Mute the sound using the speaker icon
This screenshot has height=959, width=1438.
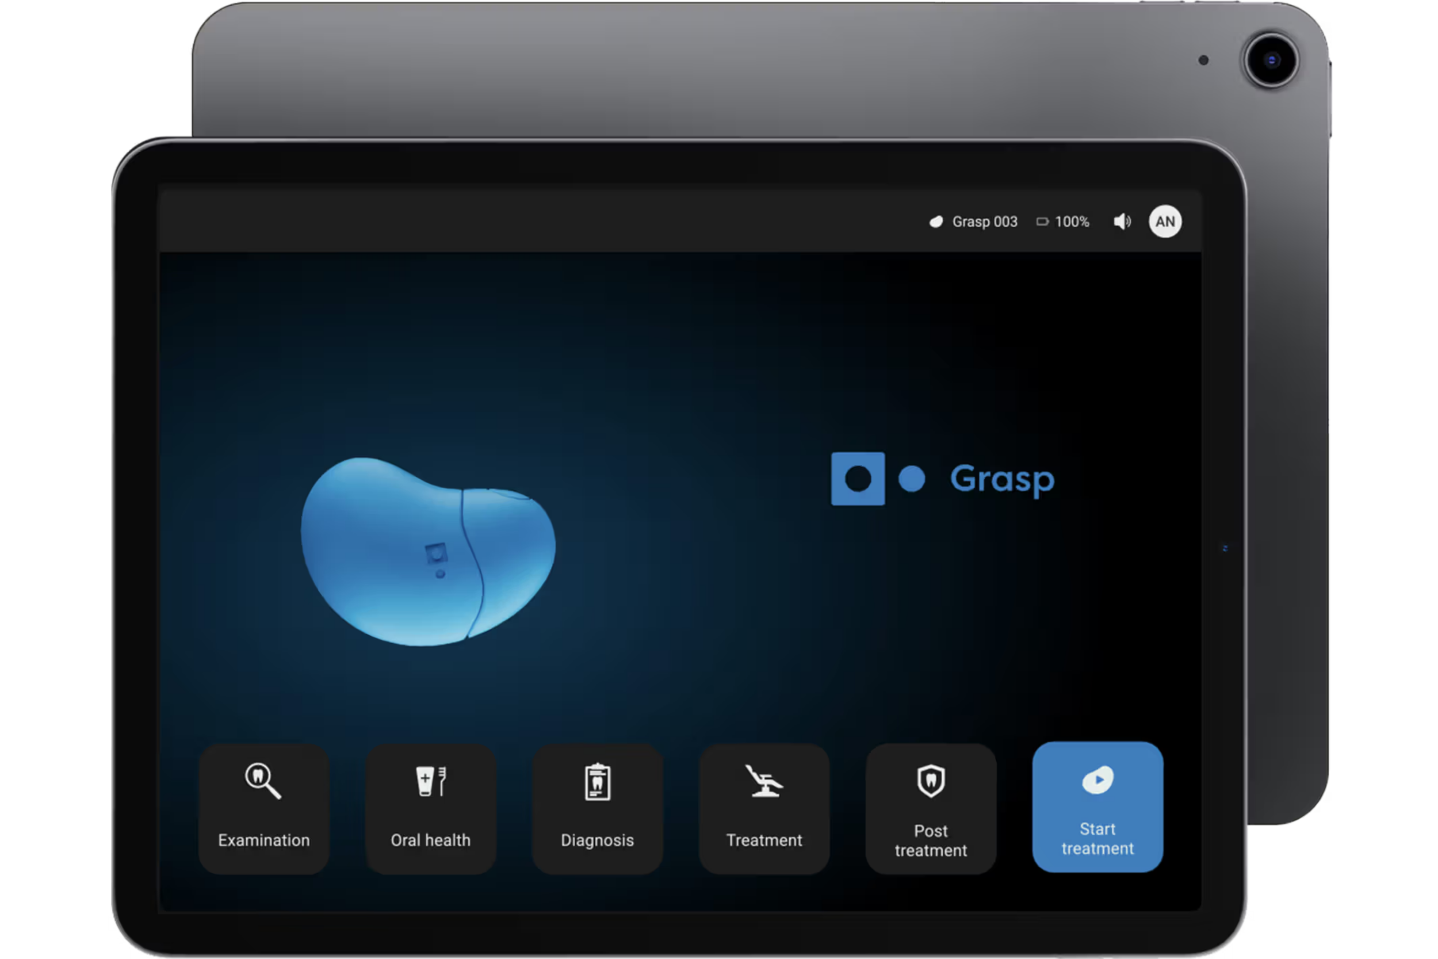point(1122,221)
